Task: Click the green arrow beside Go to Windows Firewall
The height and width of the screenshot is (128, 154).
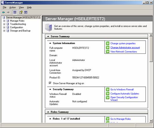Action: point(108,89)
